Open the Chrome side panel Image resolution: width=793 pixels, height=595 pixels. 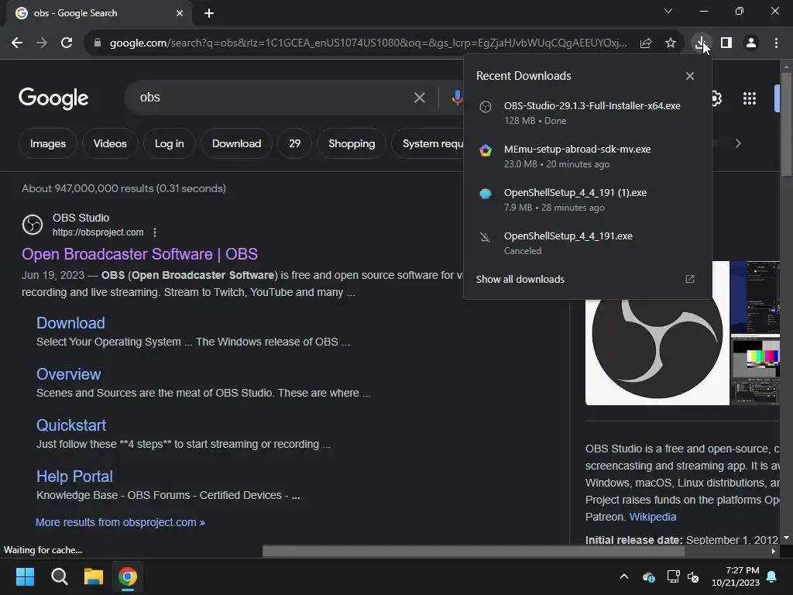[726, 43]
